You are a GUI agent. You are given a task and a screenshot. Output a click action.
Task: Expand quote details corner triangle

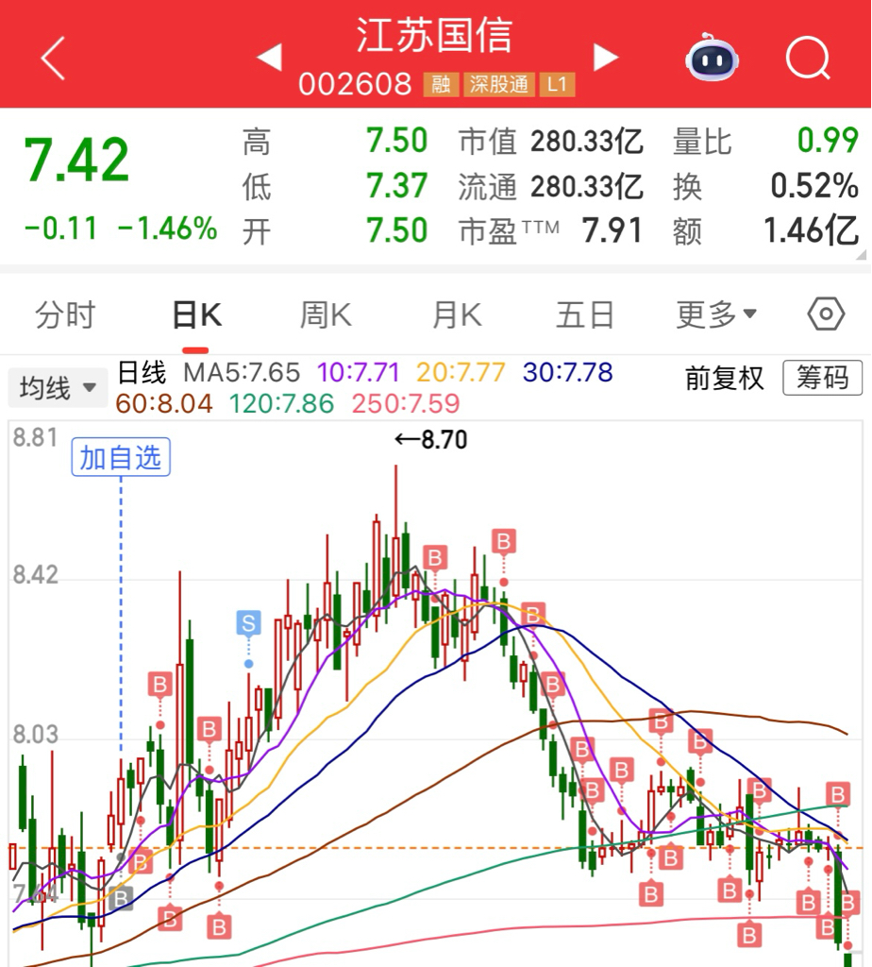862,254
